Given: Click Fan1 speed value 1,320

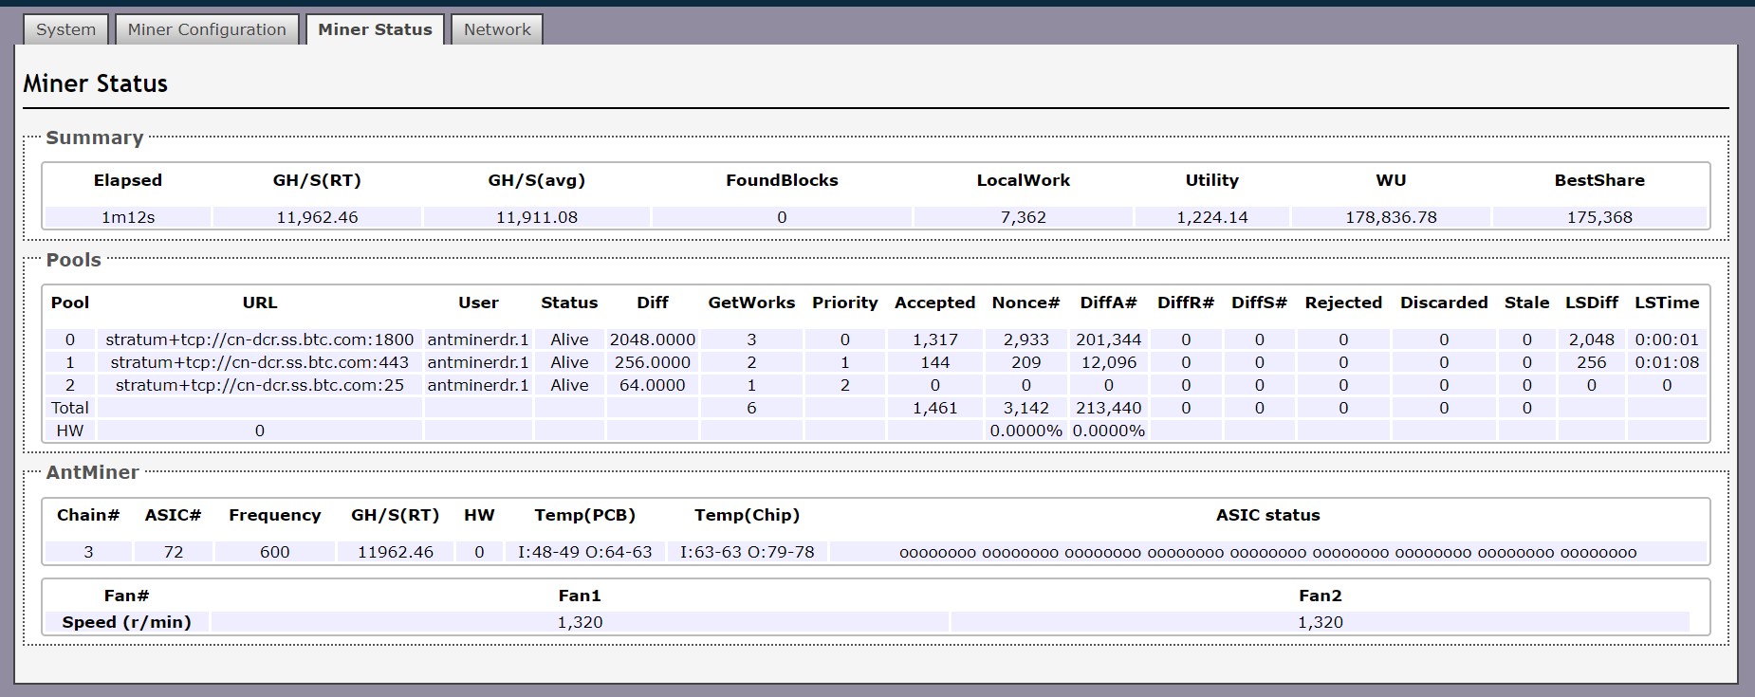Looking at the screenshot, I should (580, 622).
